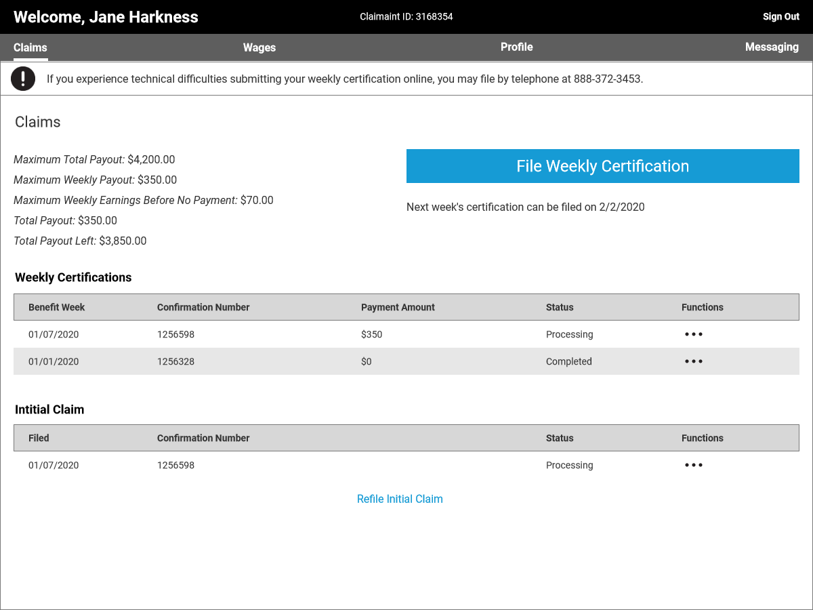This screenshot has height=610, width=813.
Task: Click the Filed column header
Action: (39, 438)
